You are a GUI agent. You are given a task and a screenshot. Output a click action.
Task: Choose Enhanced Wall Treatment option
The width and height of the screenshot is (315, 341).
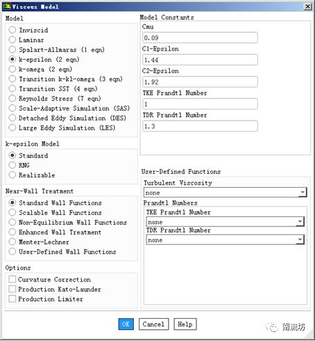point(12,232)
